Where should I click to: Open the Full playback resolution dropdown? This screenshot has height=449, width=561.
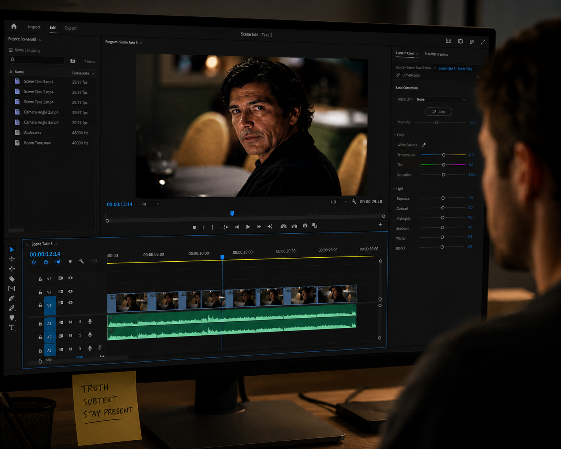[x=339, y=202]
